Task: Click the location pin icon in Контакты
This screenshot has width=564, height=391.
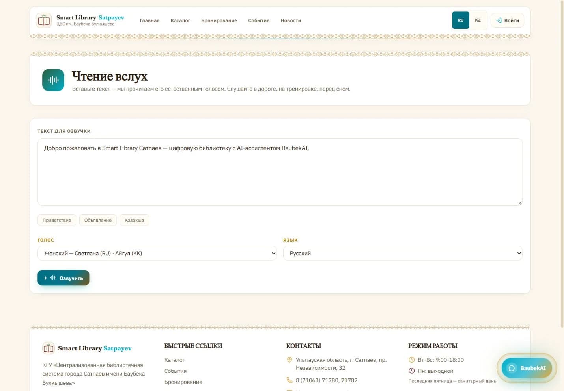Action: tap(289, 360)
